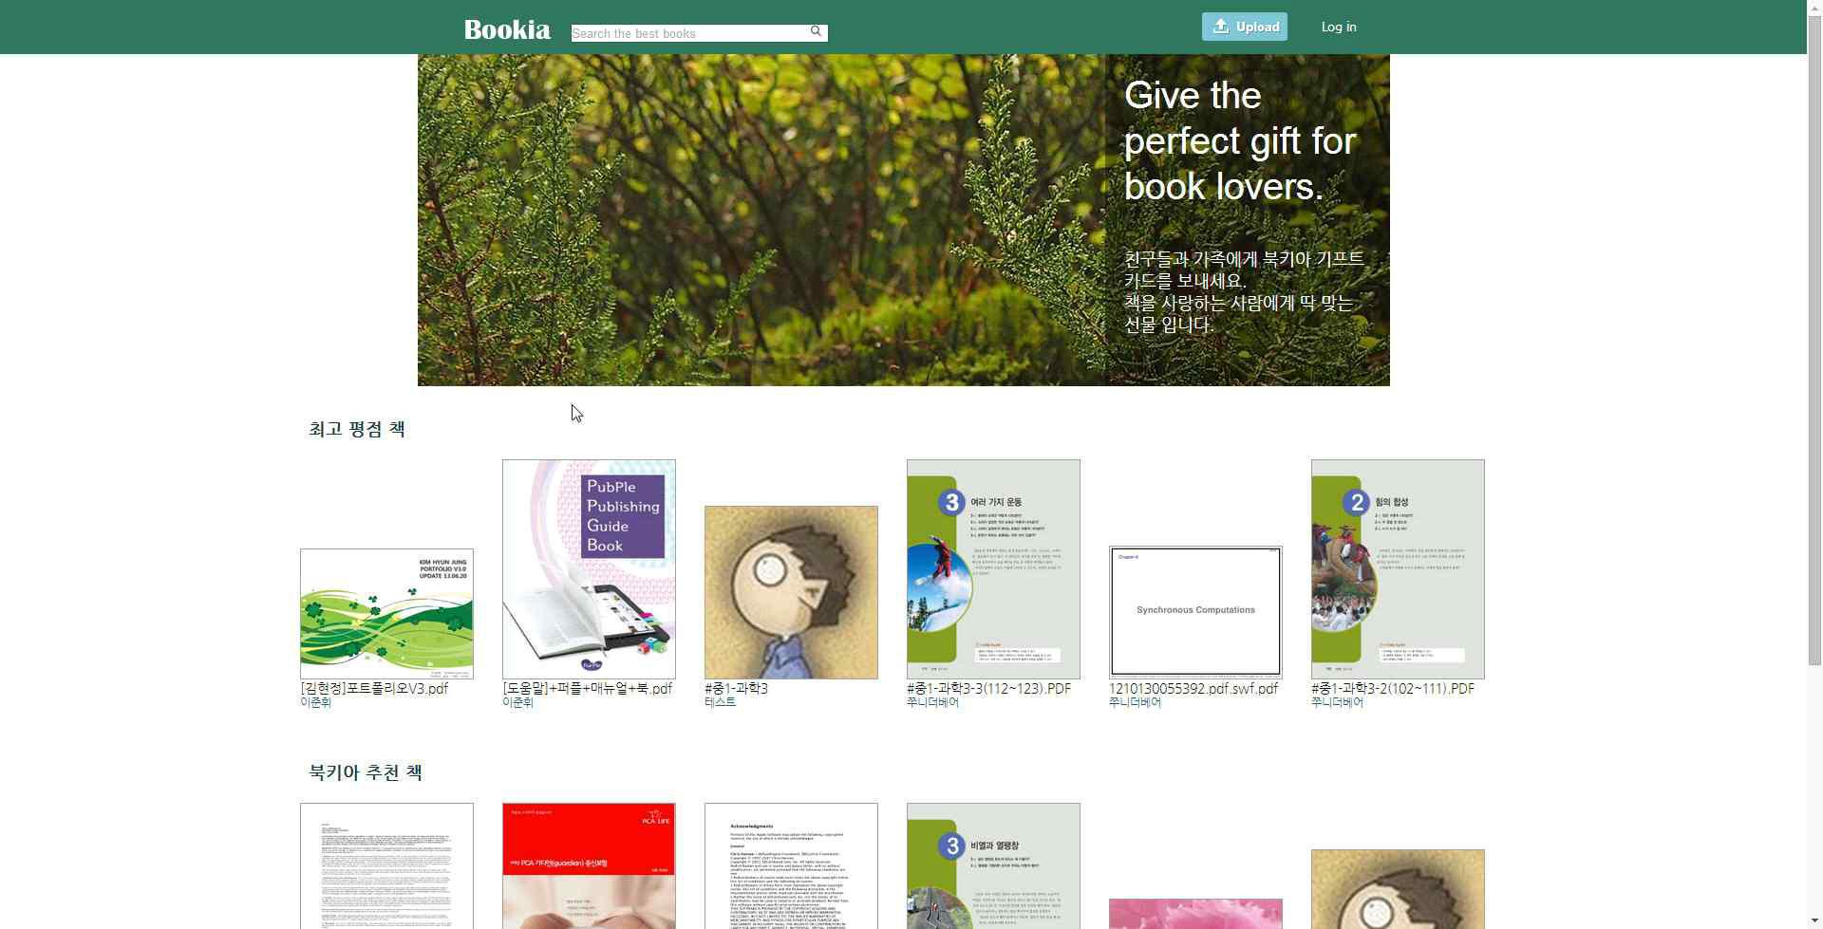The width and height of the screenshot is (1823, 929).
Task: Focus the 'Search the best books' field
Action: tap(699, 33)
